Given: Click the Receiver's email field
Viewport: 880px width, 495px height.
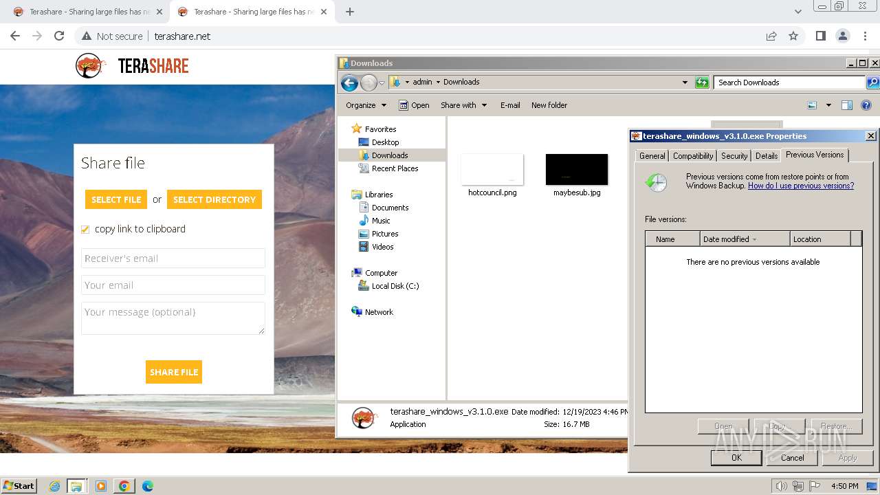Looking at the screenshot, I should click(173, 258).
